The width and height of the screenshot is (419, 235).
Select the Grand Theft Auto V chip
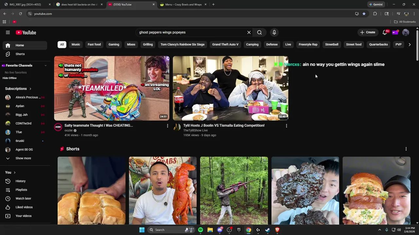pos(225,44)
